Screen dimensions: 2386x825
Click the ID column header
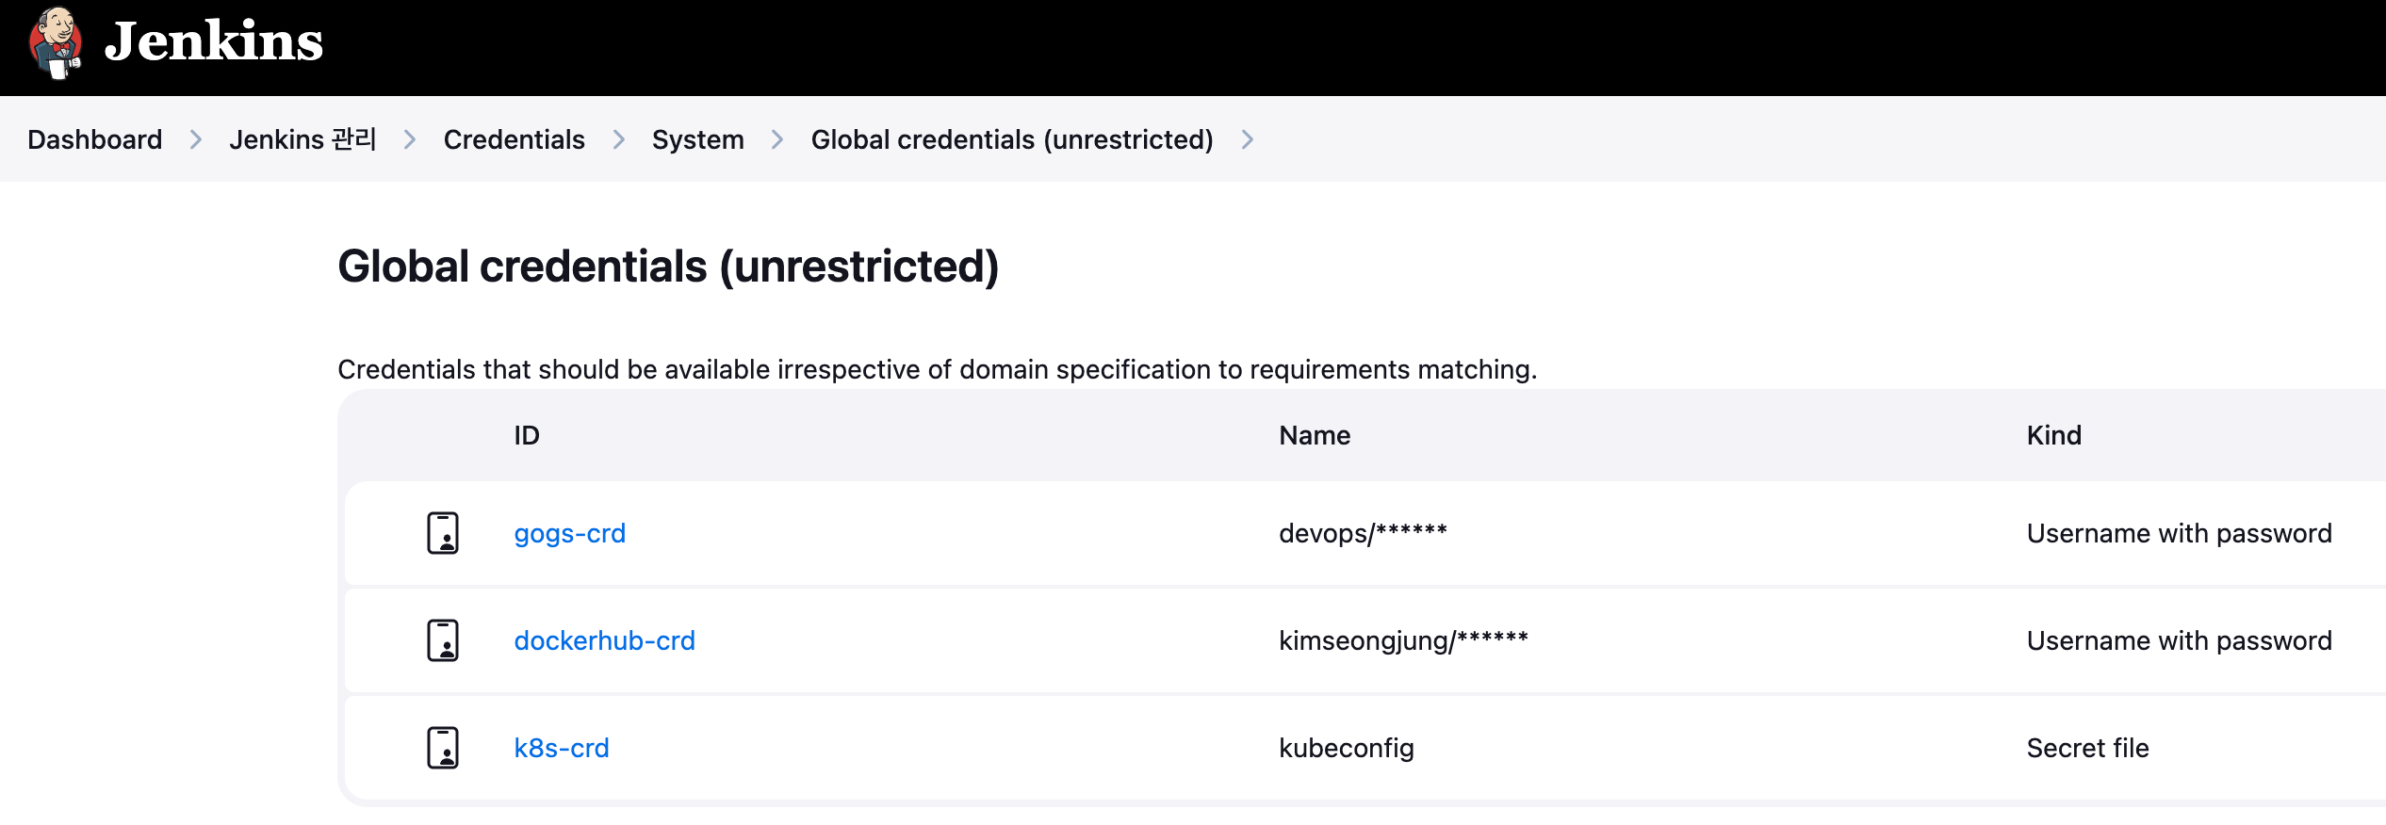click(527, 435)
